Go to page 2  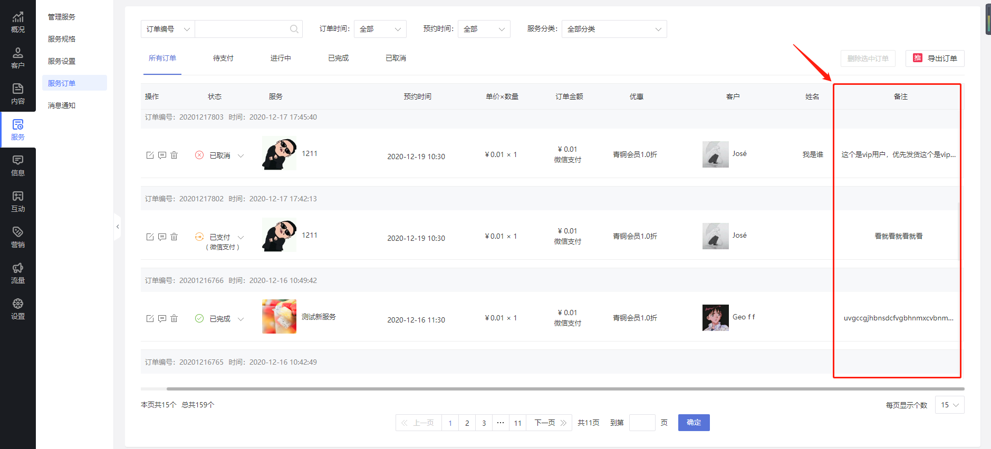click(x=467, y=423)
